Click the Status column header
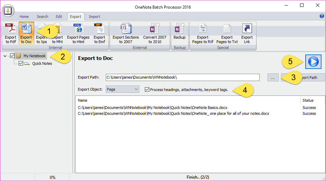The width and height of the screenshot is (326, 181). pyautogui.click(x=312, y=100)
